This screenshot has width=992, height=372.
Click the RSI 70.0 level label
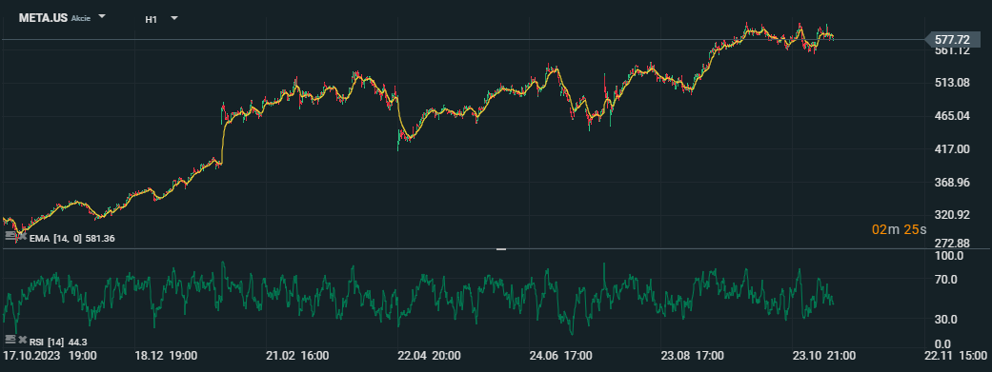[x=951, y=279]
